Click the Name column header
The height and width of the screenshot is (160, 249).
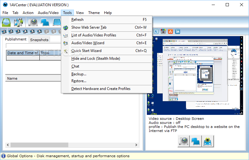pos(33,78)
